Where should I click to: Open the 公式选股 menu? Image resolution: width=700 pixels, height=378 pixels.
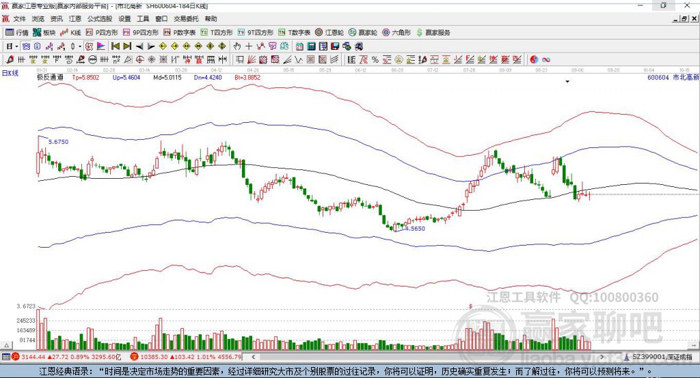click(x=100, y=18)
